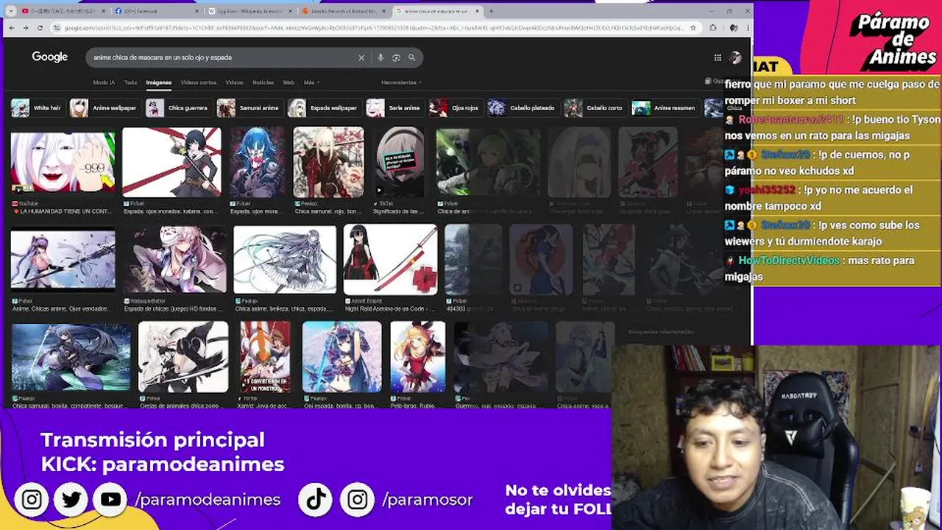Reload the current page

coord(40,27)
